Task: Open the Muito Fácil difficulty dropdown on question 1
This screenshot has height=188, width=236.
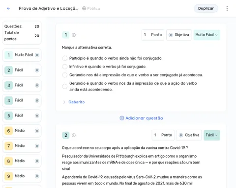Action: pos(206,35)
